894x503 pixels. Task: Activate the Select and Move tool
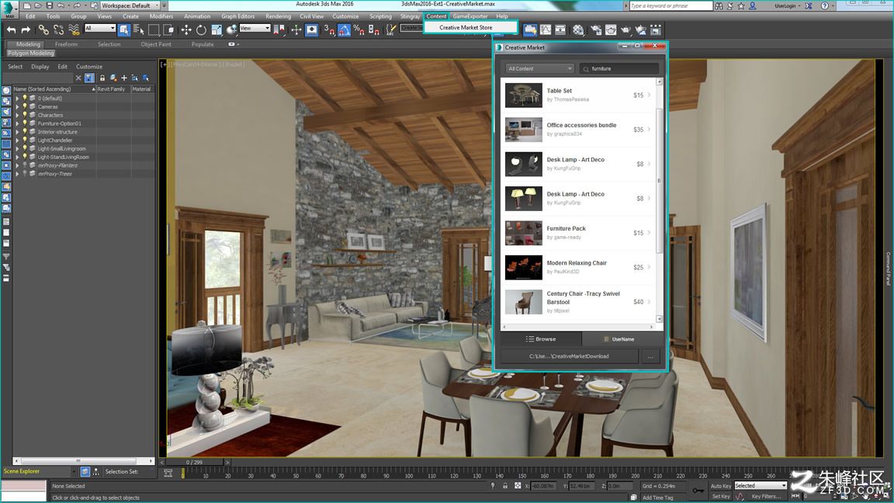coord(186,29)
